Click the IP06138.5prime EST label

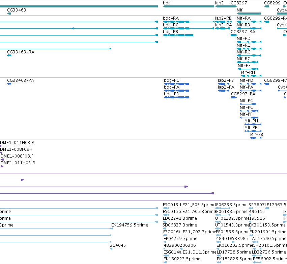231,212
